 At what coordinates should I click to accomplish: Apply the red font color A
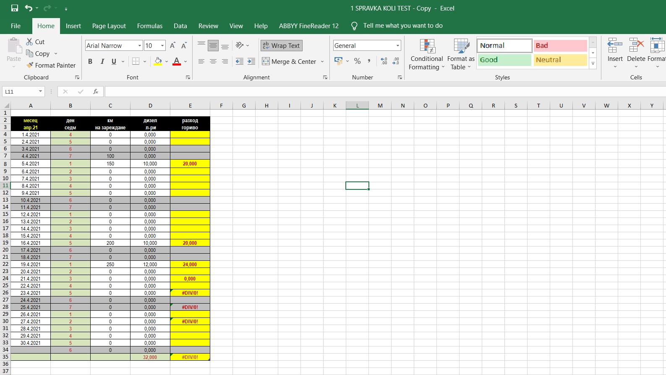click(177, 61)
